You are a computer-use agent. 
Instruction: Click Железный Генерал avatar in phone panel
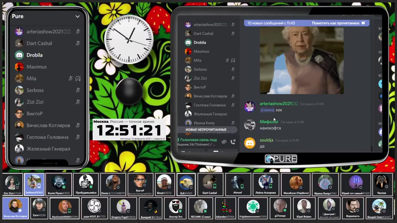coord(19,149)
